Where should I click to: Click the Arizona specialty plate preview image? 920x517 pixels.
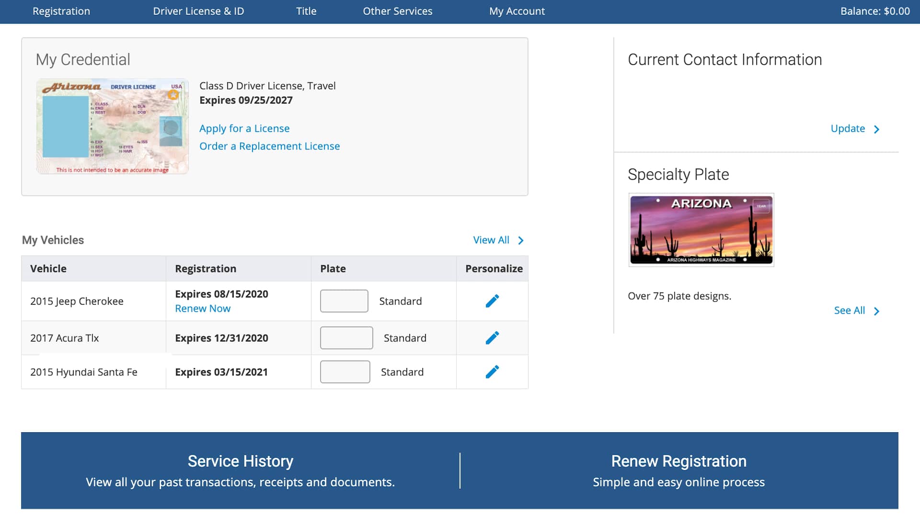click(701, 230)
